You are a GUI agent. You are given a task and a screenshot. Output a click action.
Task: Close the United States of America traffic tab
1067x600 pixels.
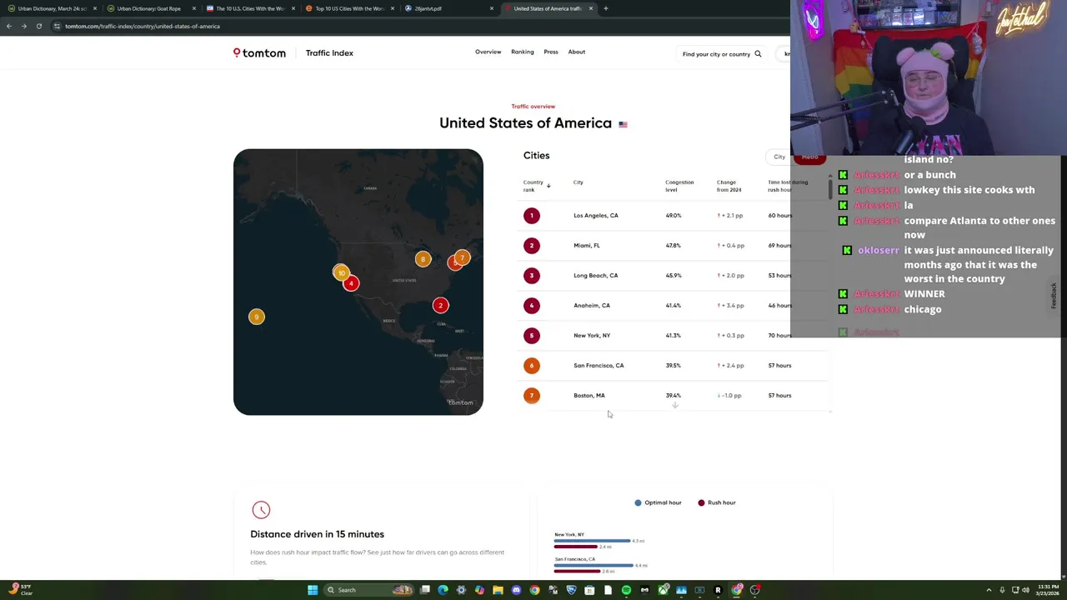[591, 8]
